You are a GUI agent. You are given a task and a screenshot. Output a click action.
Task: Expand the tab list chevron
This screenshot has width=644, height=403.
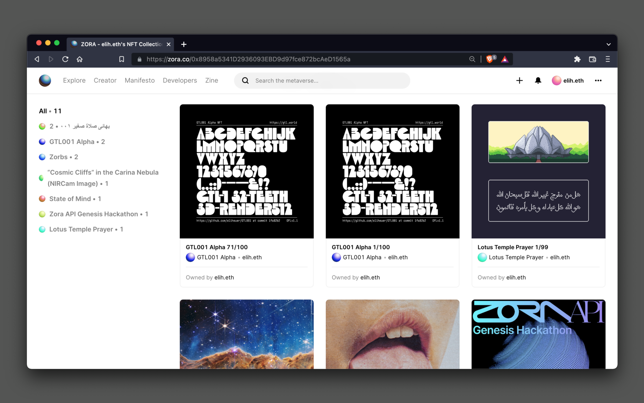[x=608, y=44]
